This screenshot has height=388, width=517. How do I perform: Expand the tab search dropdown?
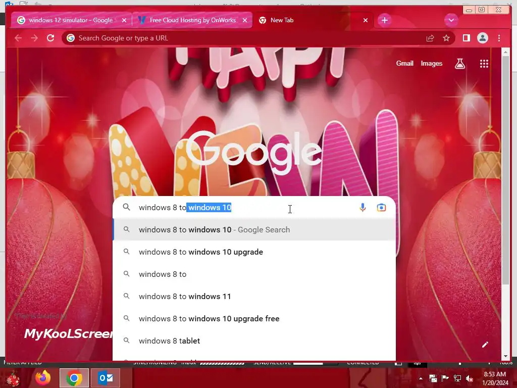[451, 20]
